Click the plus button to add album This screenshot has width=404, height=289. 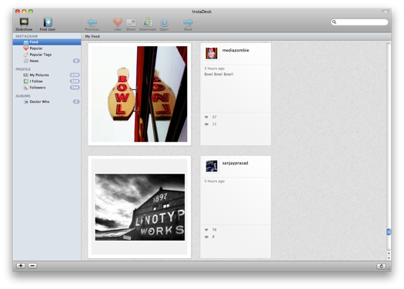(x=21, y=266)
